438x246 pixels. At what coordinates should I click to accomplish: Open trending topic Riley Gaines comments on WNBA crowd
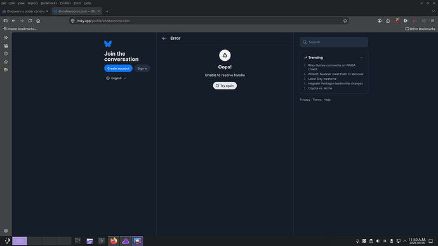click(x=331, y=67)
